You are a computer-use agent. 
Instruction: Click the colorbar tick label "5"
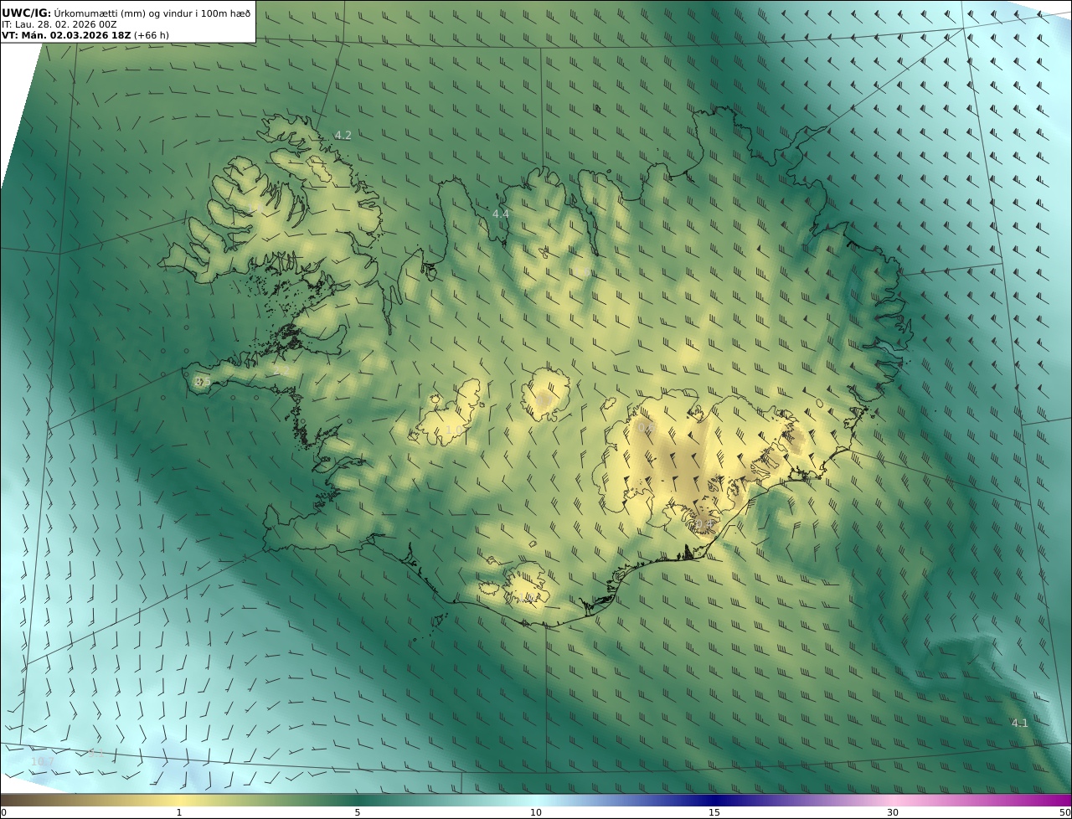(x=358, y=812)
